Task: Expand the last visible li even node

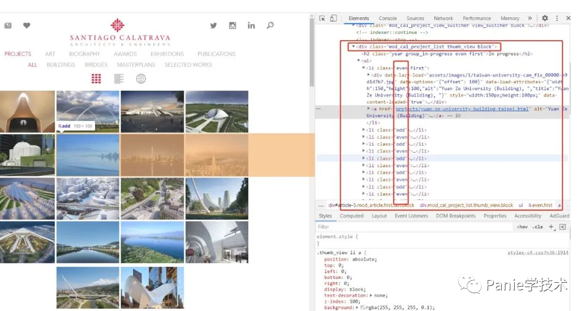Action: point(363,194)
